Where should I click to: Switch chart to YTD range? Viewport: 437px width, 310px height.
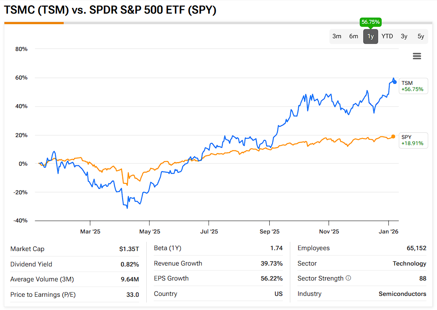387,36
